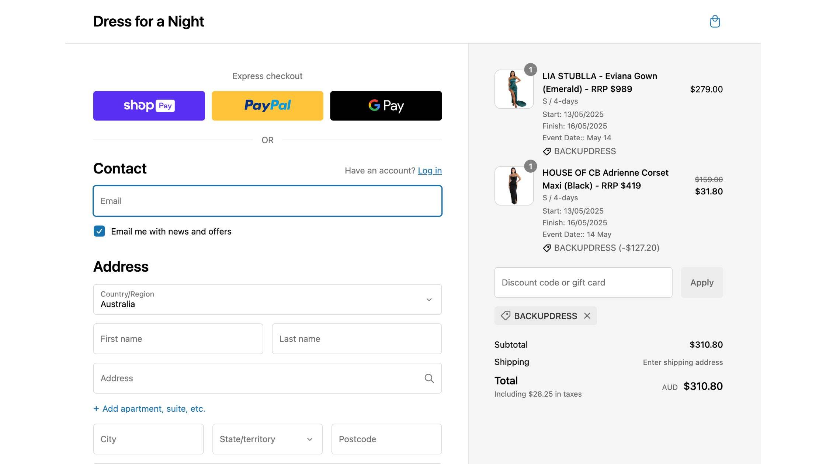Viewport: 826px width, 464px height.
Task: Expand the State/territory dropdown
Action: [x=267, y=439]
